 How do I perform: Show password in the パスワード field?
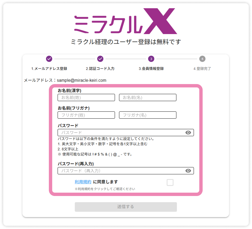click(x=188, y=133)
